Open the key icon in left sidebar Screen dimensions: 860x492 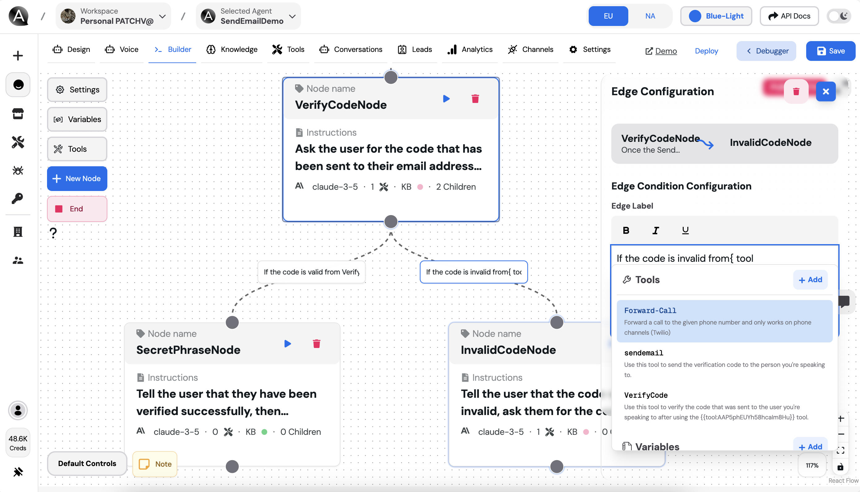tap(18, 199)
